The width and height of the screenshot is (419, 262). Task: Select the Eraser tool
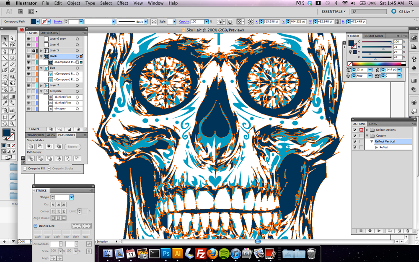click(x=12, y=70)
